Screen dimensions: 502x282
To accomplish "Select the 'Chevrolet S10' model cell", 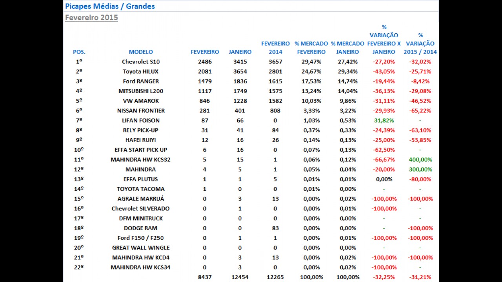I will point(141,61).
